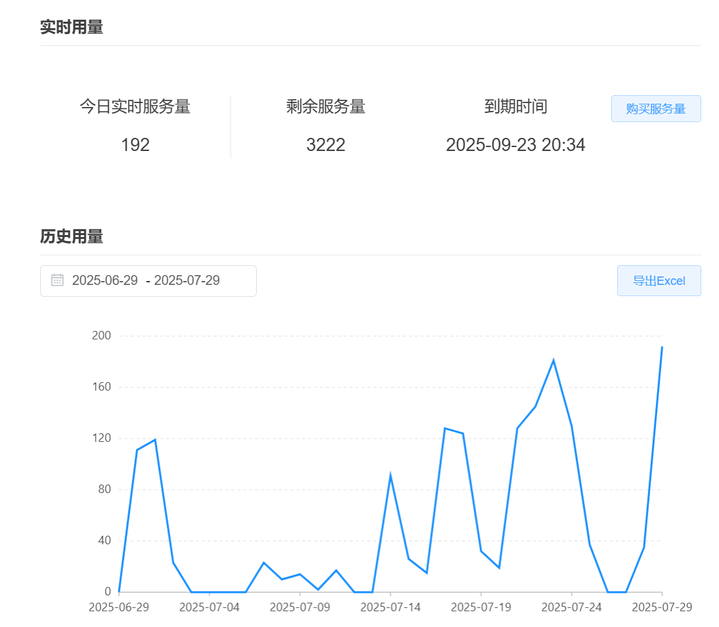
Task: Click the 购买服务量 button
Action: click(x=656, y=108)
